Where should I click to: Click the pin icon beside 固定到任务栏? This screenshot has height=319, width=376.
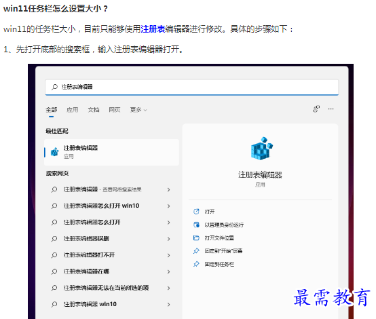196,264
